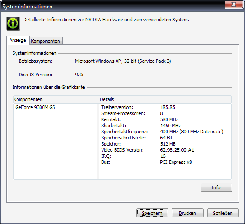Viewport: 245px width, 224px height.
Task: Click the Stream-Prozessoren label
Action: (x=123, y=113)
